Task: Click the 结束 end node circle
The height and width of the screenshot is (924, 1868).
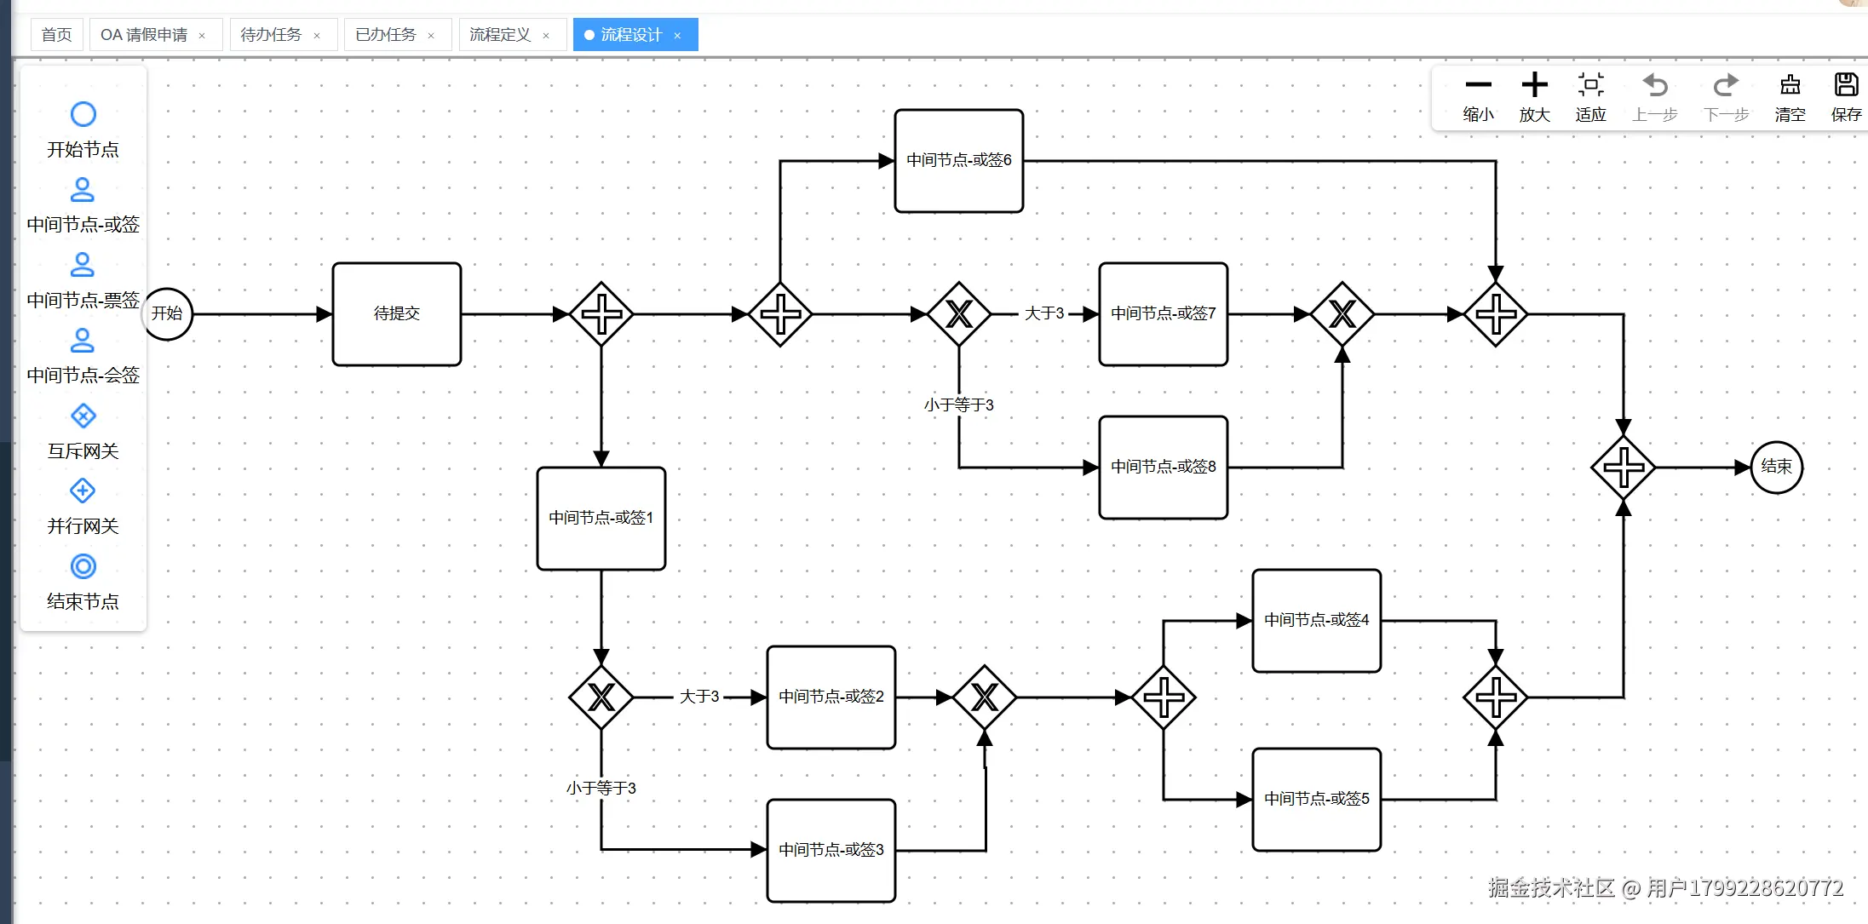Action: tap(1776, 467)
